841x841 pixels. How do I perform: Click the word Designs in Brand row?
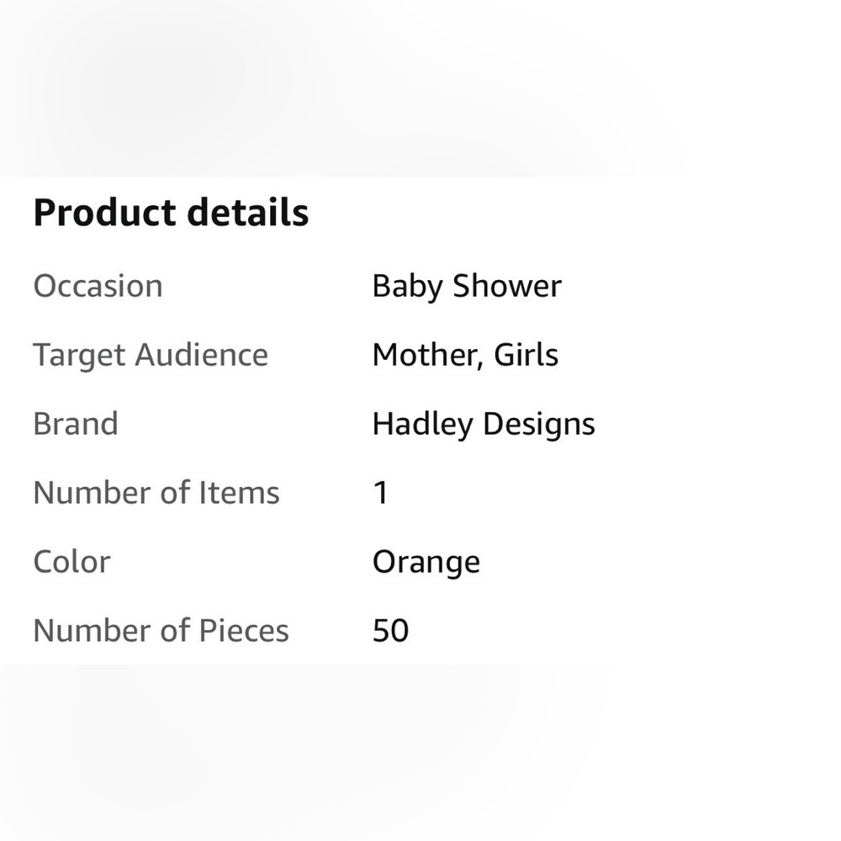[539, 426]
